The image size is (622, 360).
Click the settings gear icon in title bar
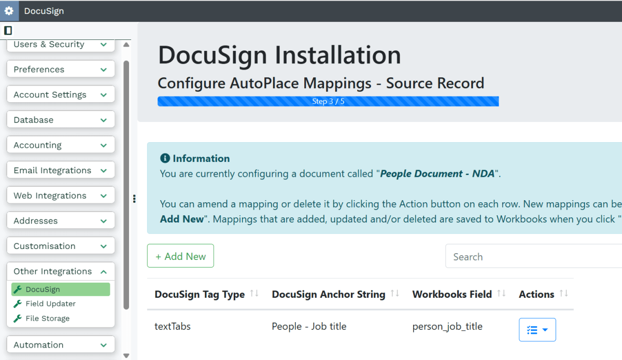9,11
